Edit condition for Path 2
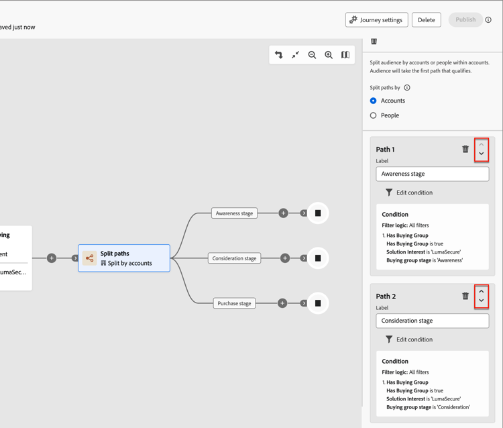This screenshot has height=428, width=503. tap(408, 339)
